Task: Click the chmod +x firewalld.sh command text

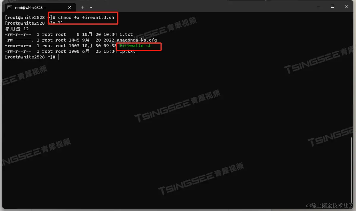Action: [86, 18]
